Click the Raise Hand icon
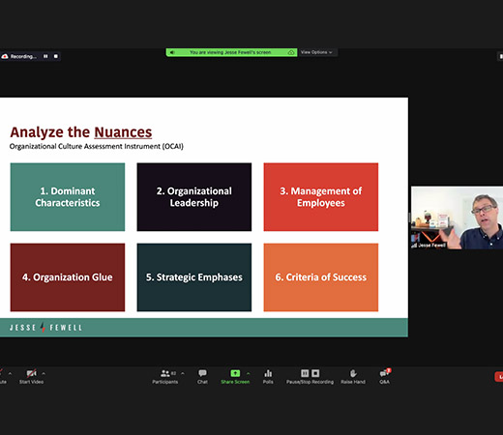This screenshot has width=503, height=435. click(353, 377)
